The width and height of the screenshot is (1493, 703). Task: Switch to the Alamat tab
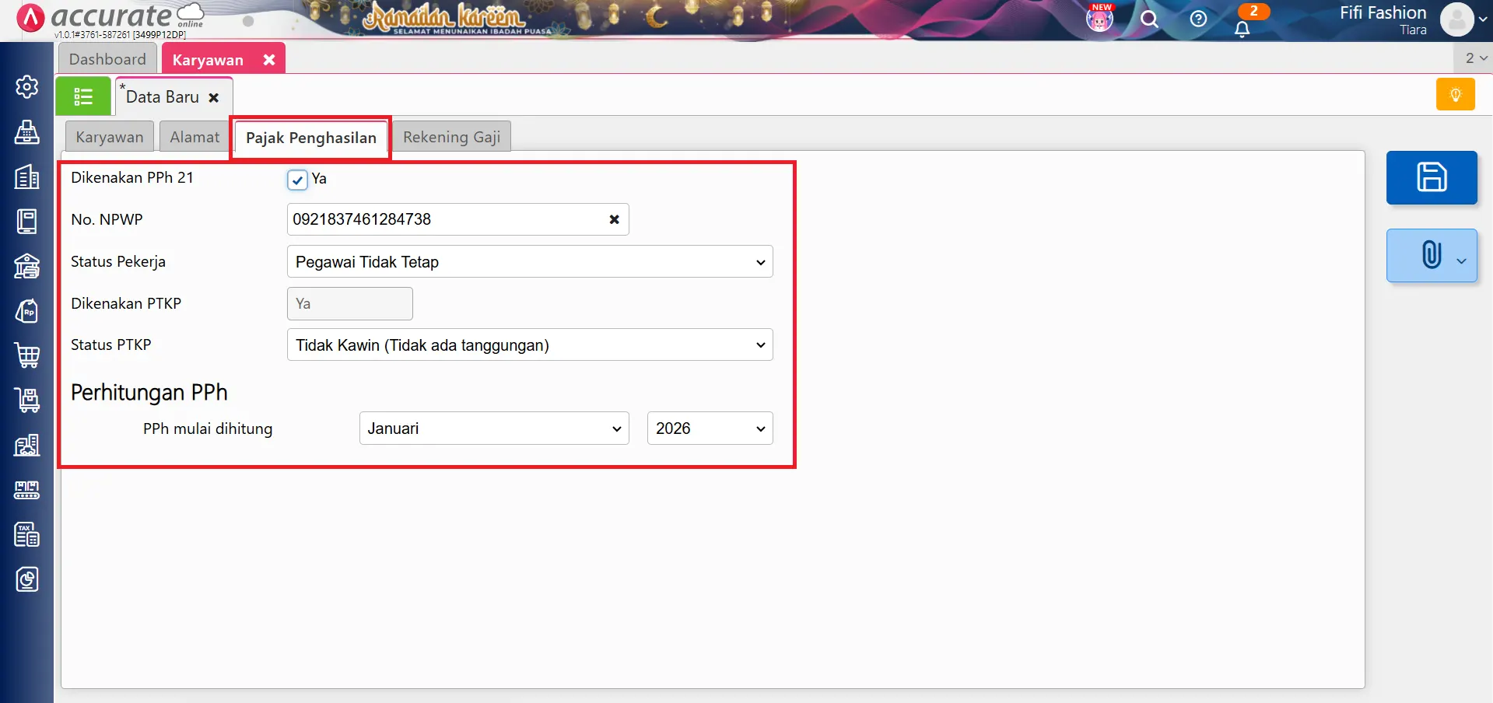(x=195, y=138)
